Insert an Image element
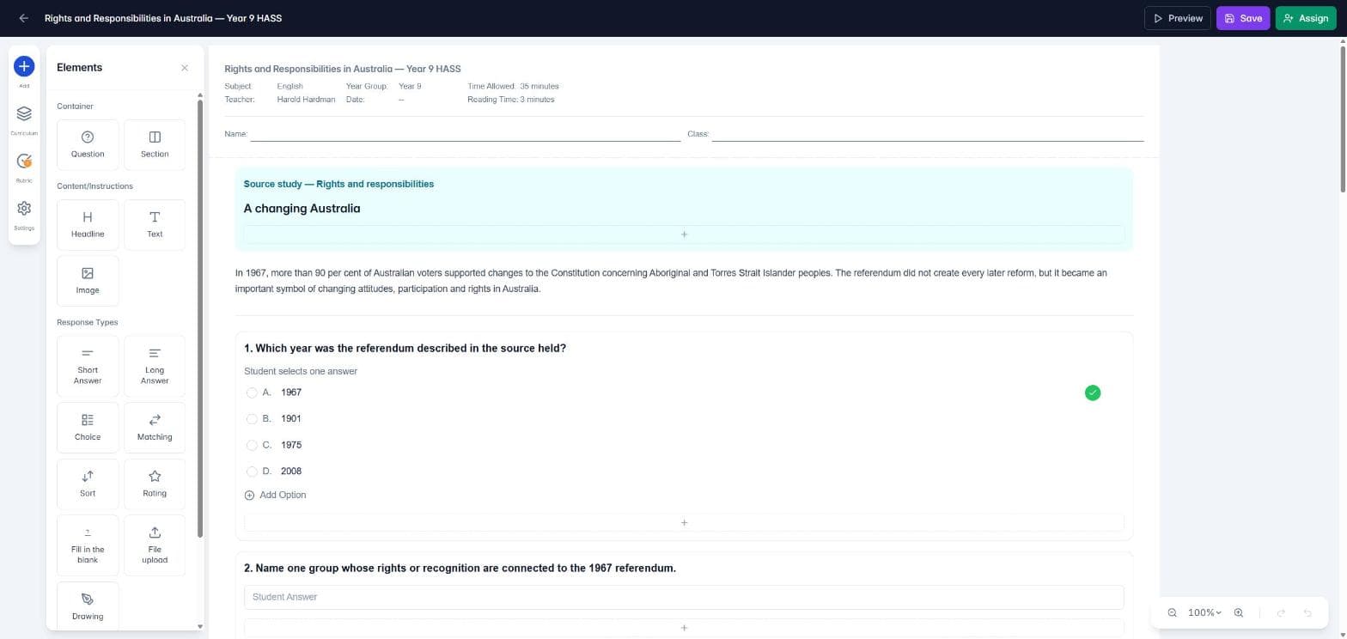Image resolution: width=1347 pixels, height=639 pixels. 88,281
